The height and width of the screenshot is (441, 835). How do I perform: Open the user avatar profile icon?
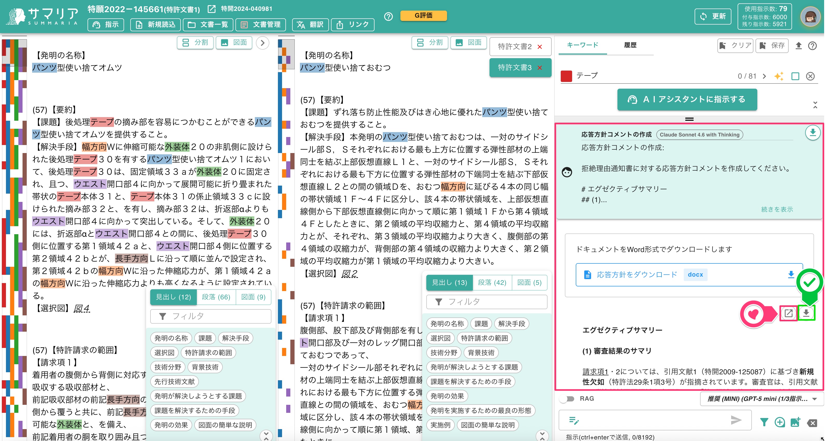[x=810, y=16]
